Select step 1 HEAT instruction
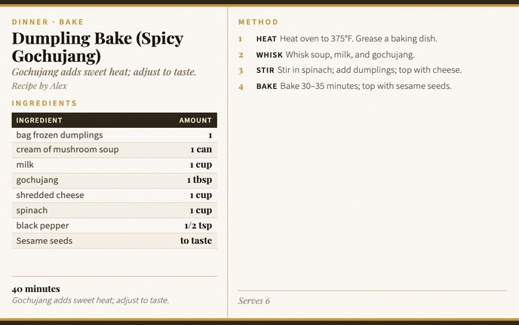Screen dimensions: 519x325 [x=346, y=38]
